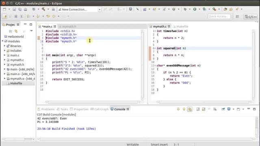Minimize the Project Explorer panel

[25, 24]
